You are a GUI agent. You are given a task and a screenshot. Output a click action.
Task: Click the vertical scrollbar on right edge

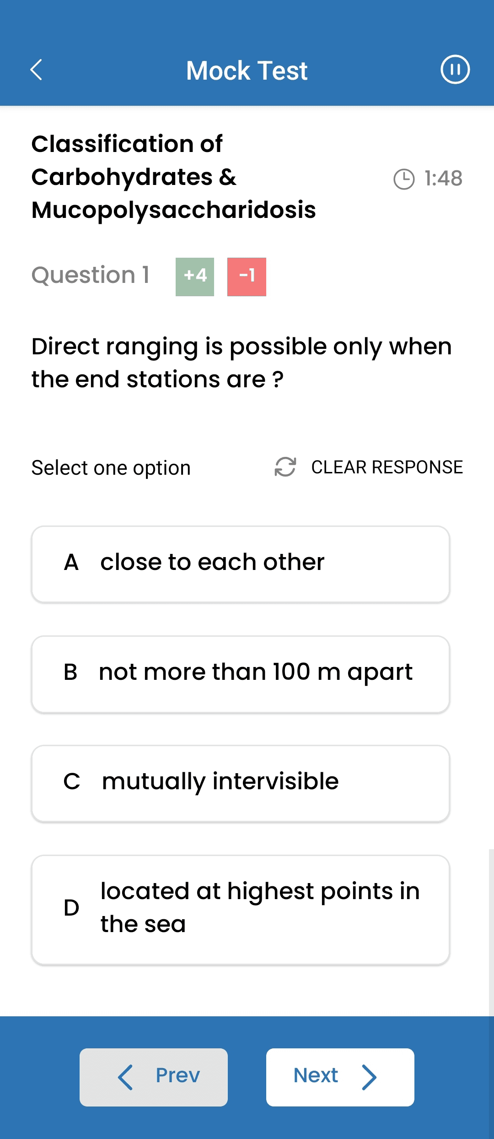(x=491, y=929)
